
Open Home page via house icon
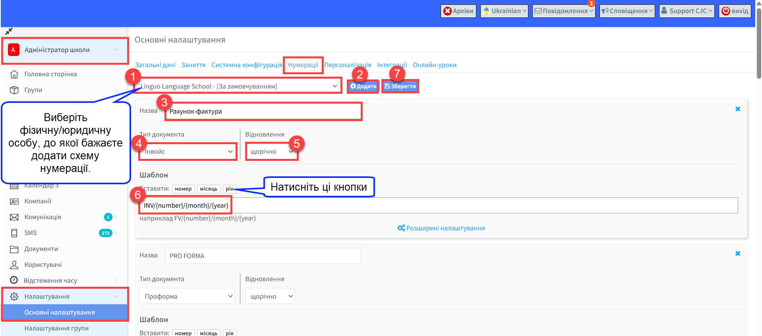click(x=14, y=74)
